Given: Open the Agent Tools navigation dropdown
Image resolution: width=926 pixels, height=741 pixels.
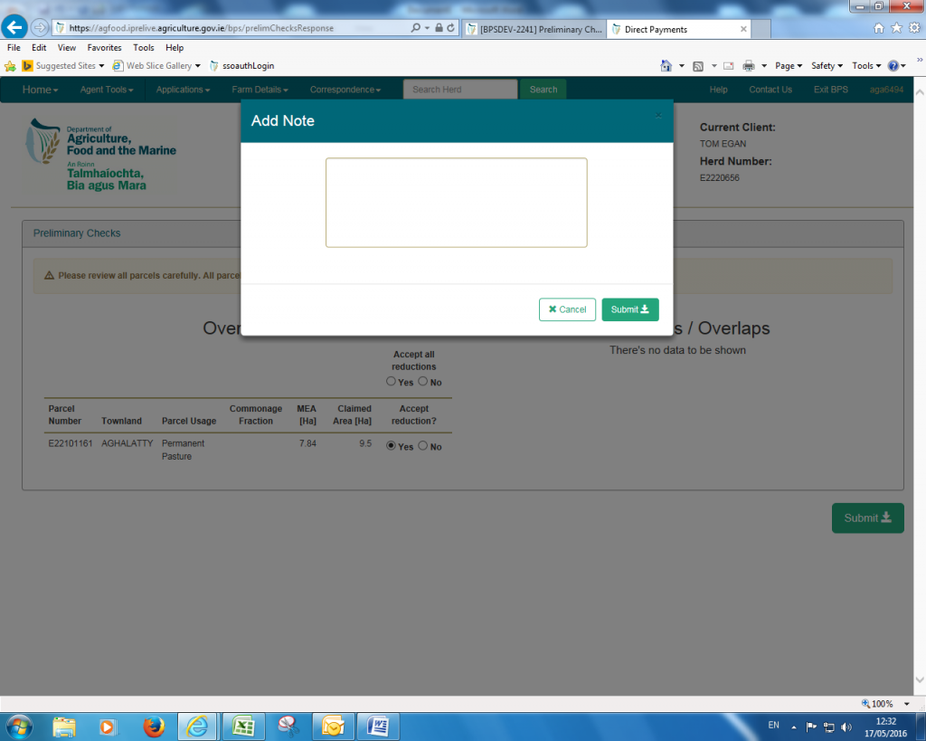Looking at the screenshot, I should [106, 90].
